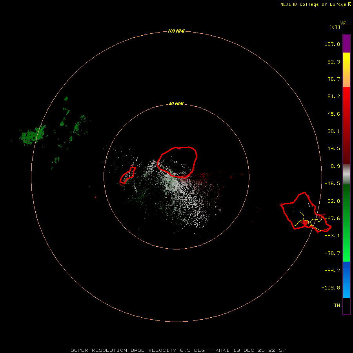Click the eastern island with yellow roads
This screenshot has width=353, height=353.
click(x=305, y=212)
